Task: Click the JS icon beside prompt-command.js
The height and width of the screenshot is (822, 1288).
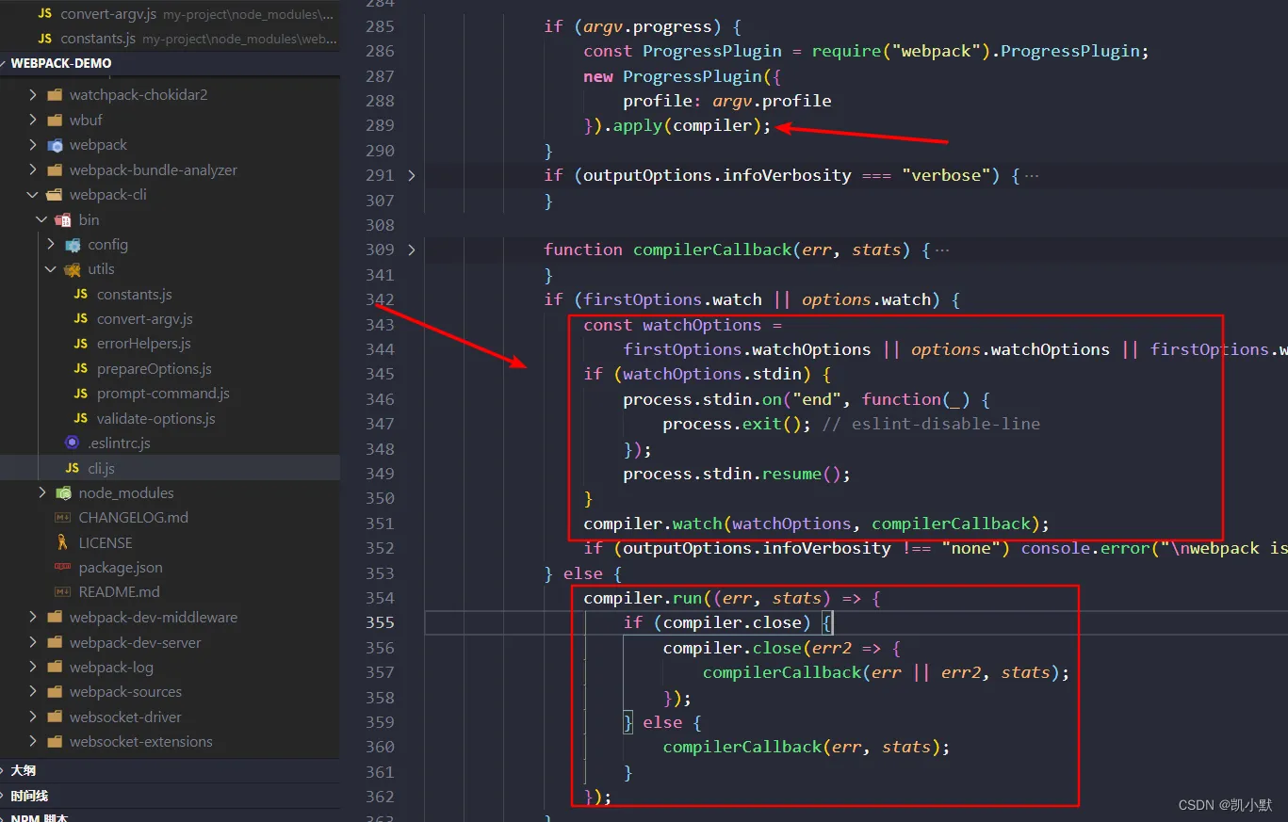Action: (x=81, y=394)
